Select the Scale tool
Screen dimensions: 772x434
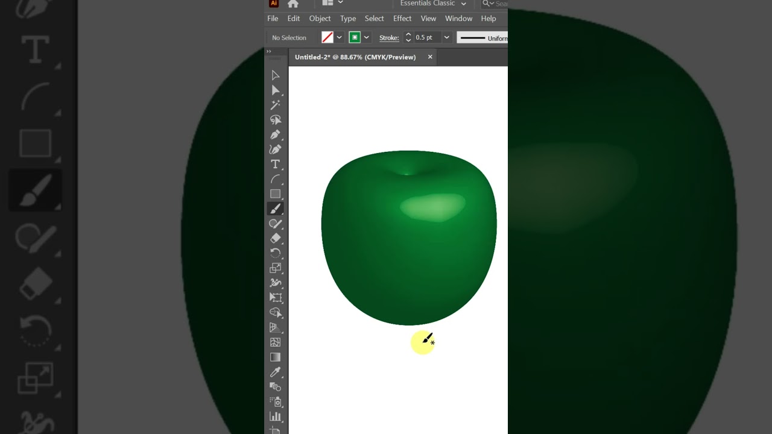point(275,268)
